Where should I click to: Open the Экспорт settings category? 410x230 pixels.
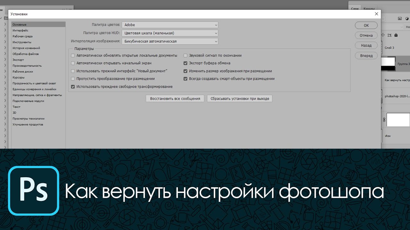[38, 60]
